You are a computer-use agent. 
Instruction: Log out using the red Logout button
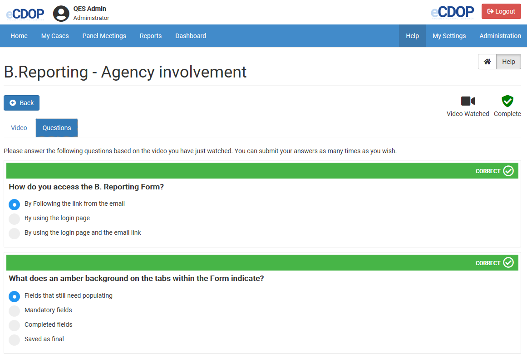pyautogui.click(x=501, y=11)
